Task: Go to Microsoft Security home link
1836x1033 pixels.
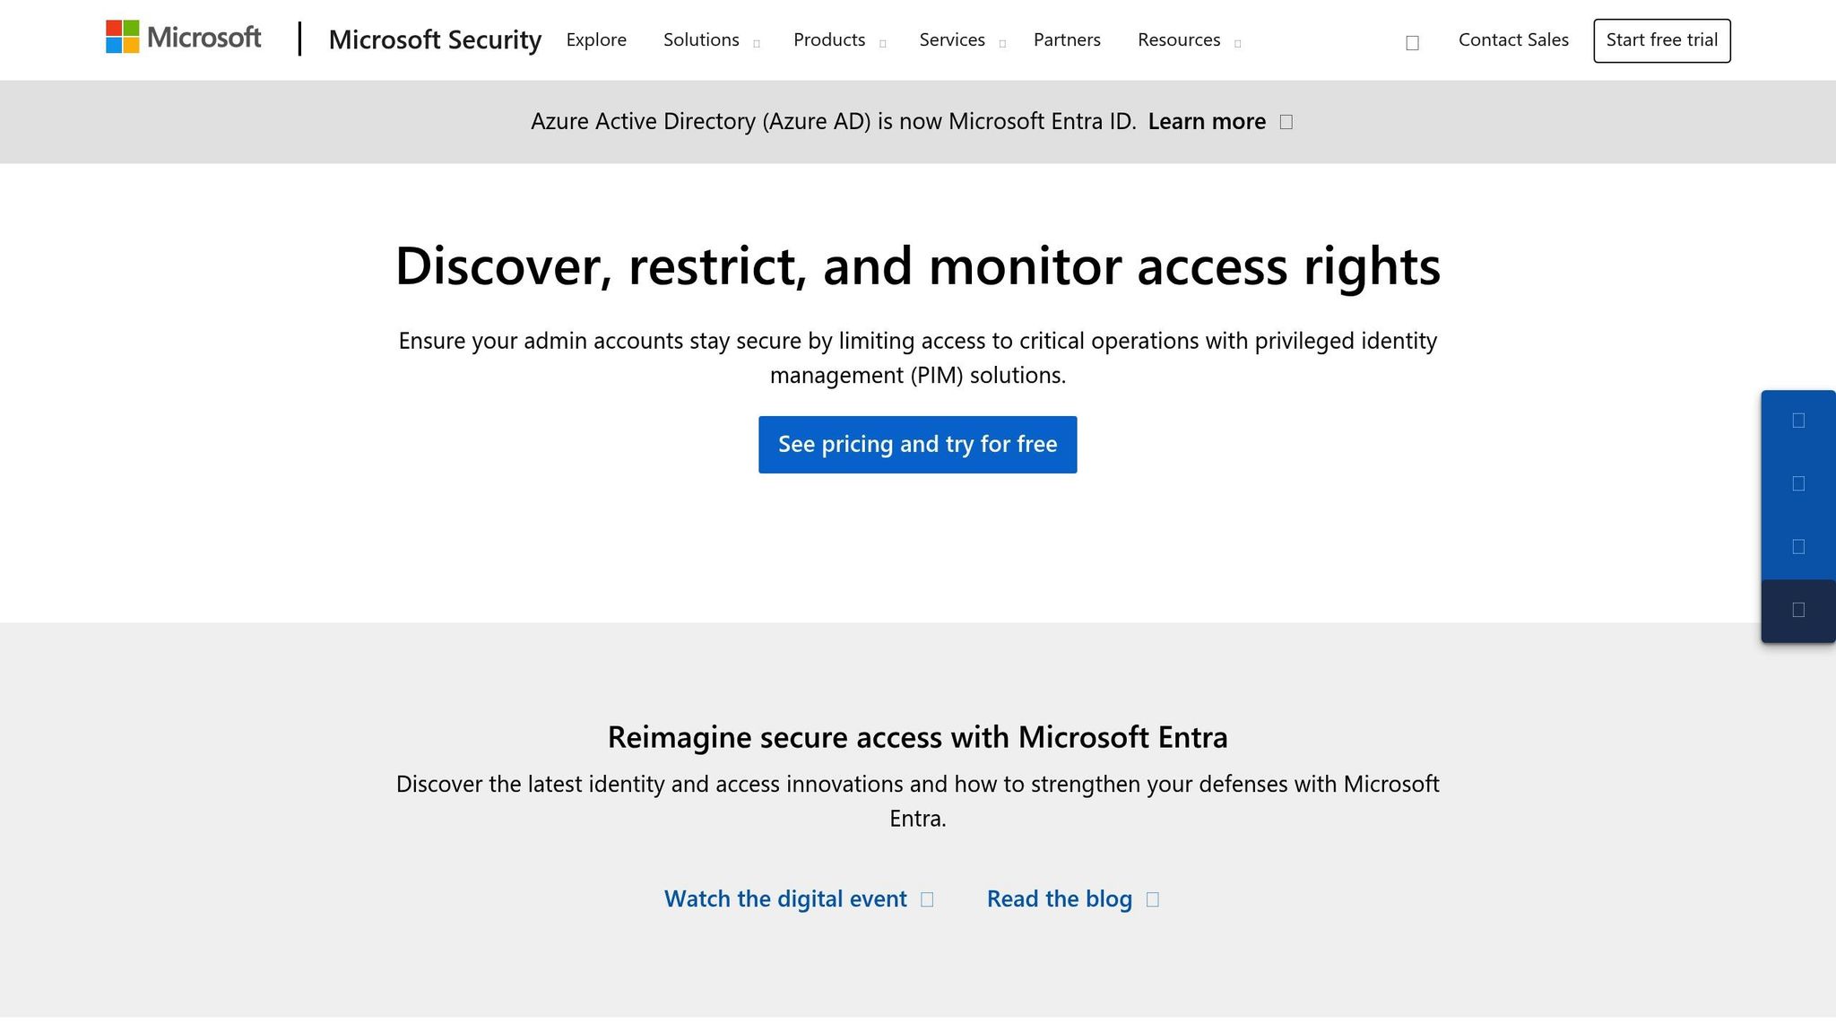Action: 435,39
